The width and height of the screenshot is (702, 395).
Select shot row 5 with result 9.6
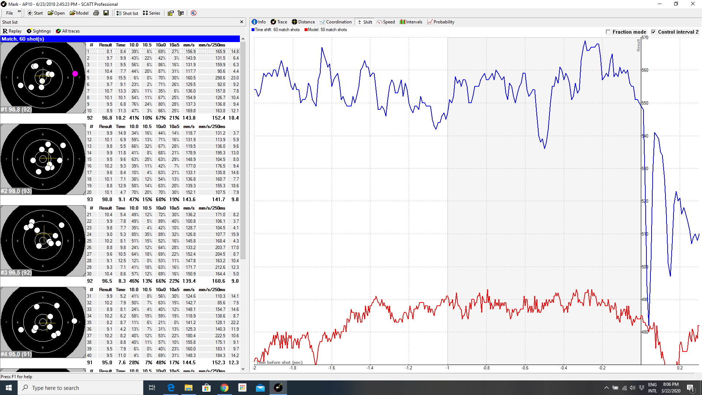click(163, 78)
